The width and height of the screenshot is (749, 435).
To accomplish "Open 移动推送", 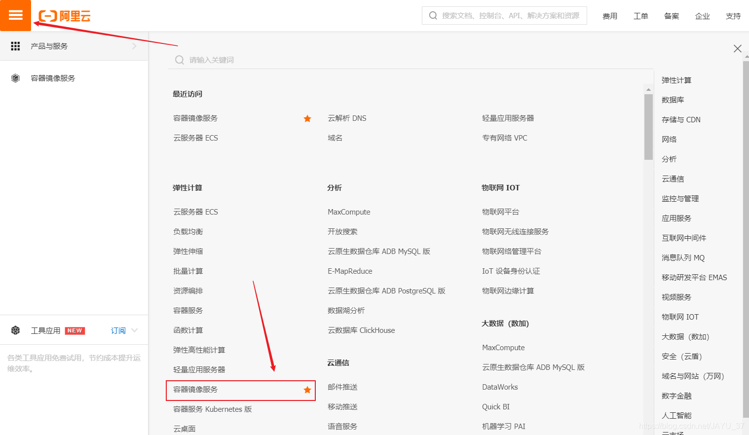I will tap(342, 407).
